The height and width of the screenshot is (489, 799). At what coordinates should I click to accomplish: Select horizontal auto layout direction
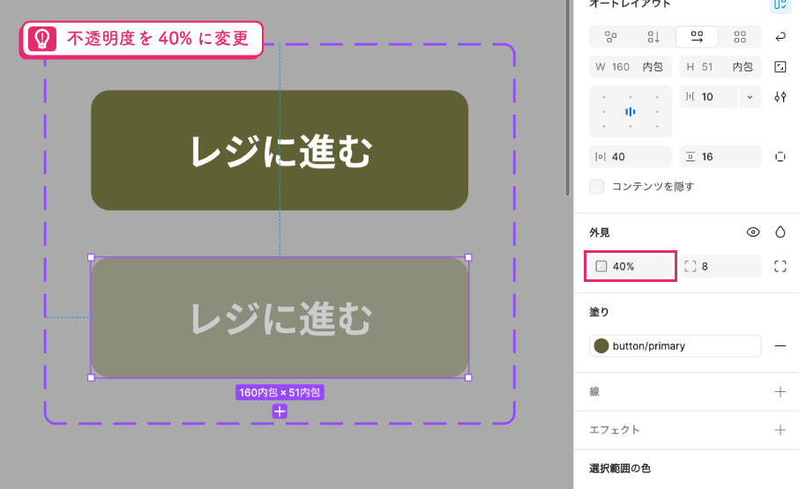(x=697, y=37)
